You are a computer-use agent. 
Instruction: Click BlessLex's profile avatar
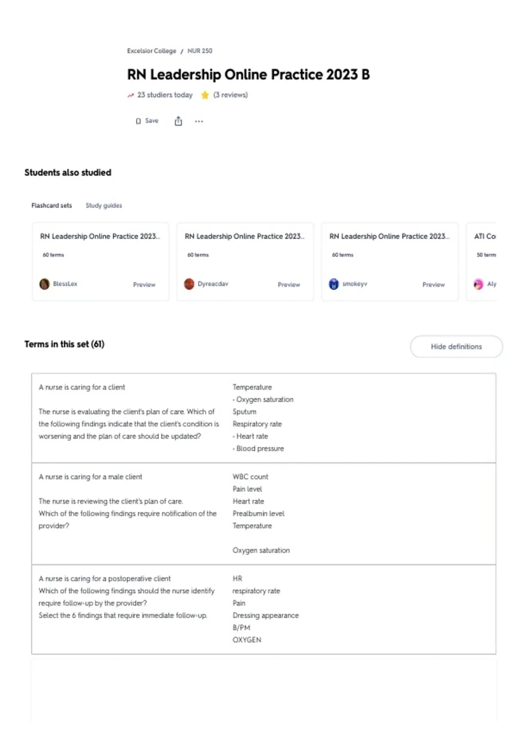[44, 284]
